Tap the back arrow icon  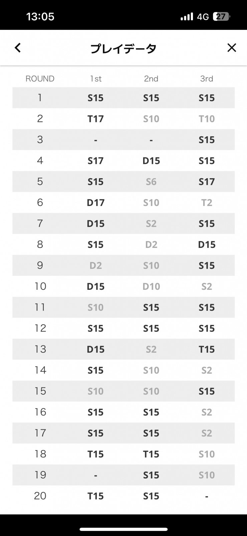(x=18, y=48)
